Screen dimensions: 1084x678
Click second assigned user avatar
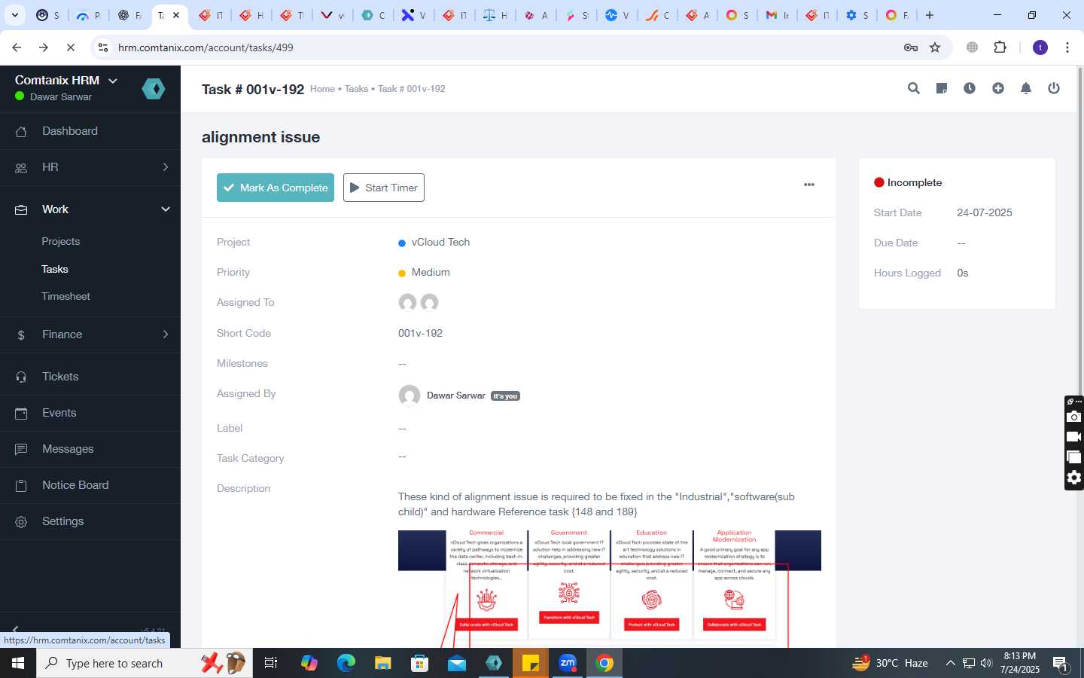pos(429,302)
